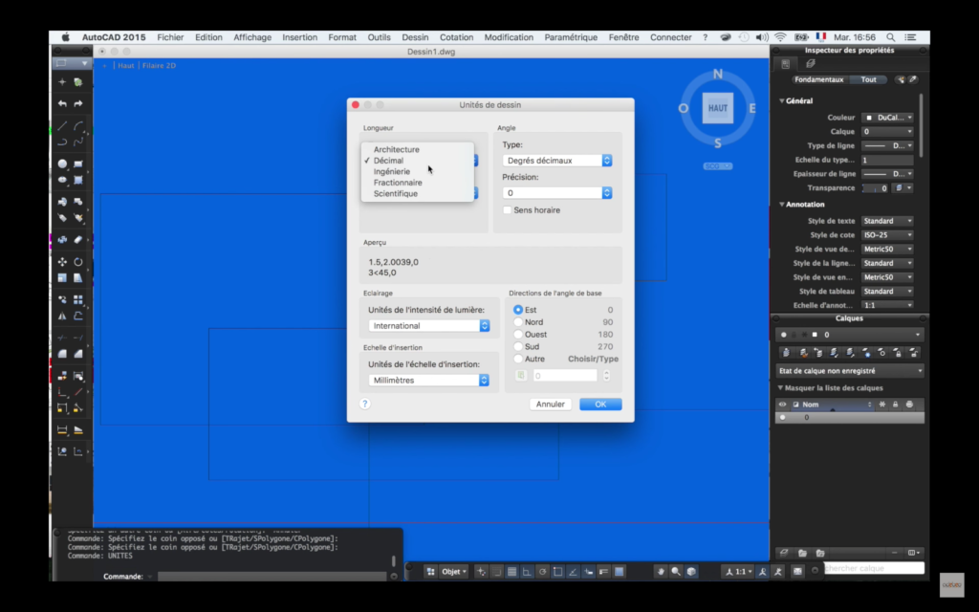Click the new layer folder icon in Calques panel

(802, 552)
